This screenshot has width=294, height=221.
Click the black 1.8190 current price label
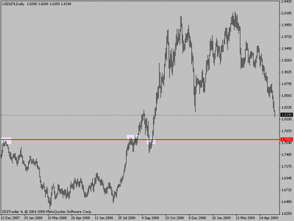pyautogui.click(x=286, y=115)
